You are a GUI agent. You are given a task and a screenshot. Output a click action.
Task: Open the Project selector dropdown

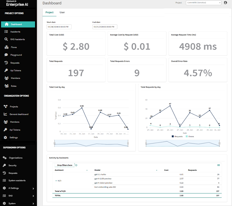coord(203,3)
